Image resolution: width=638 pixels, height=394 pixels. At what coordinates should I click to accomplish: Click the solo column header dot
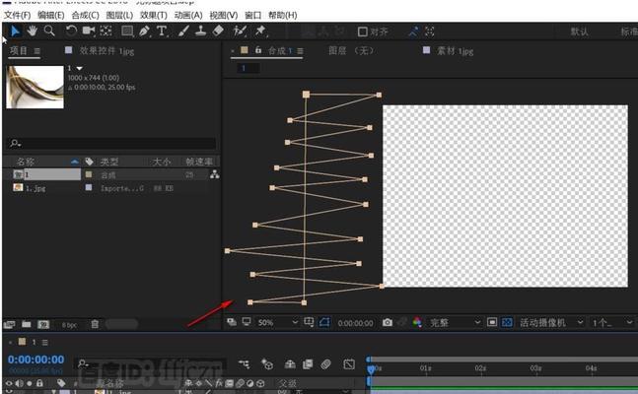tap(30, 383)
